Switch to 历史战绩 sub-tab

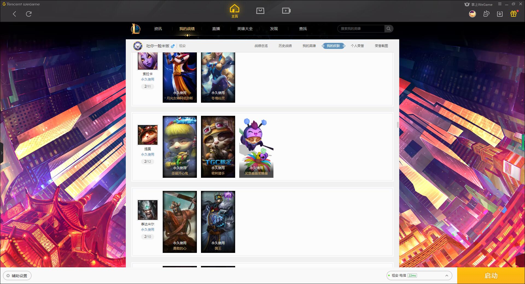pyautogui.click(x=285, y=46)
